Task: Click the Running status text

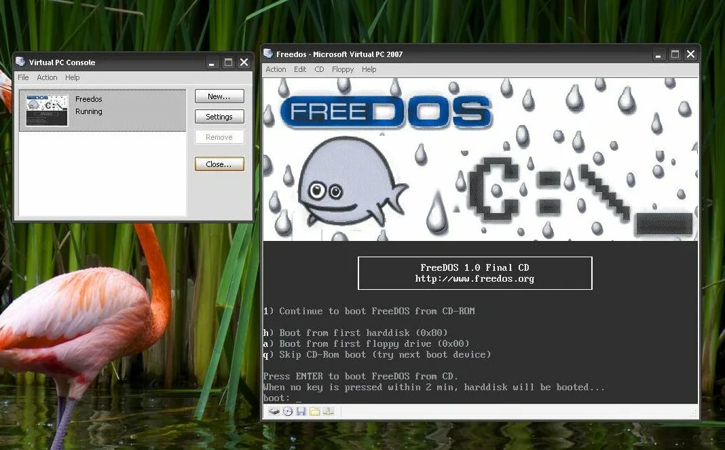Action: [x=89, y=111]
